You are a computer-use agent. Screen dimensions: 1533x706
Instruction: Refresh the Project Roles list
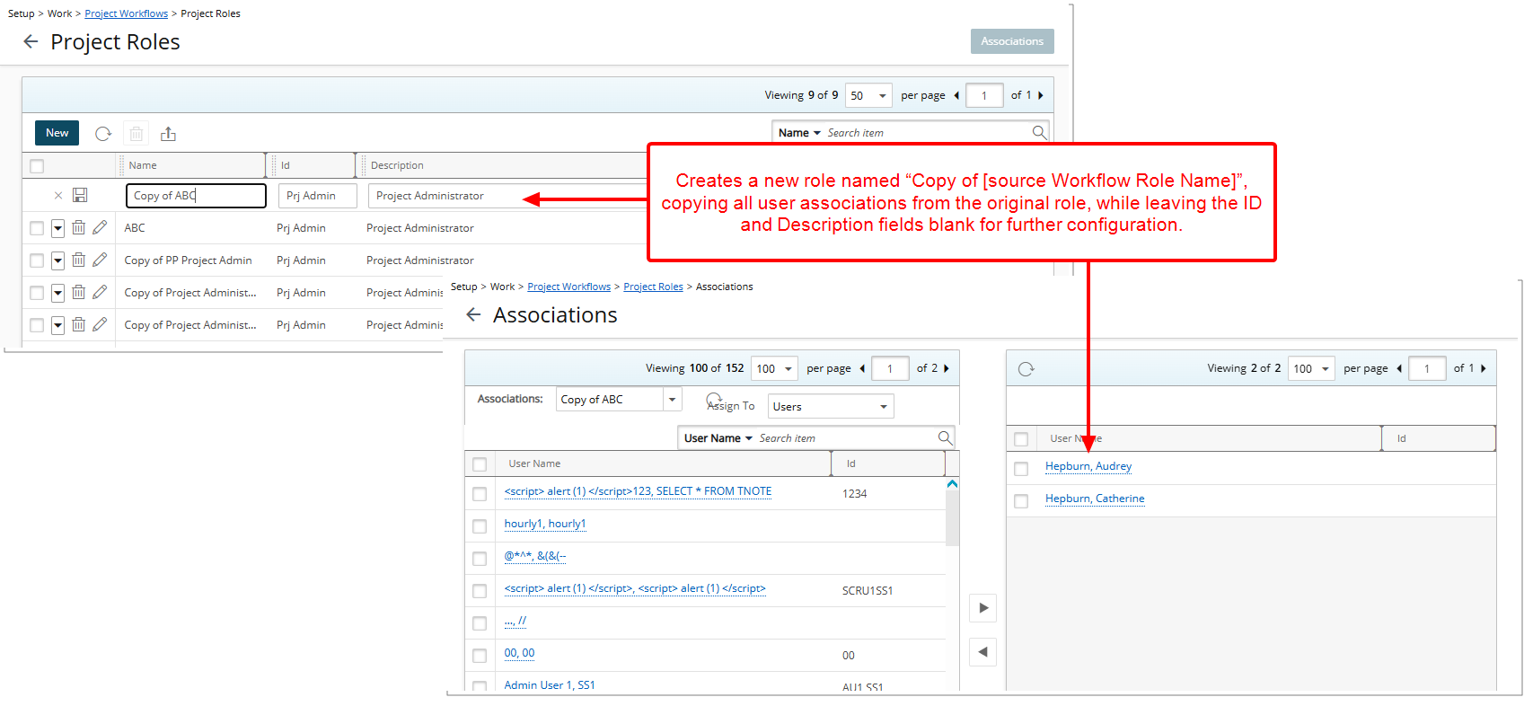pyautogui.click(x=103, y=133)
